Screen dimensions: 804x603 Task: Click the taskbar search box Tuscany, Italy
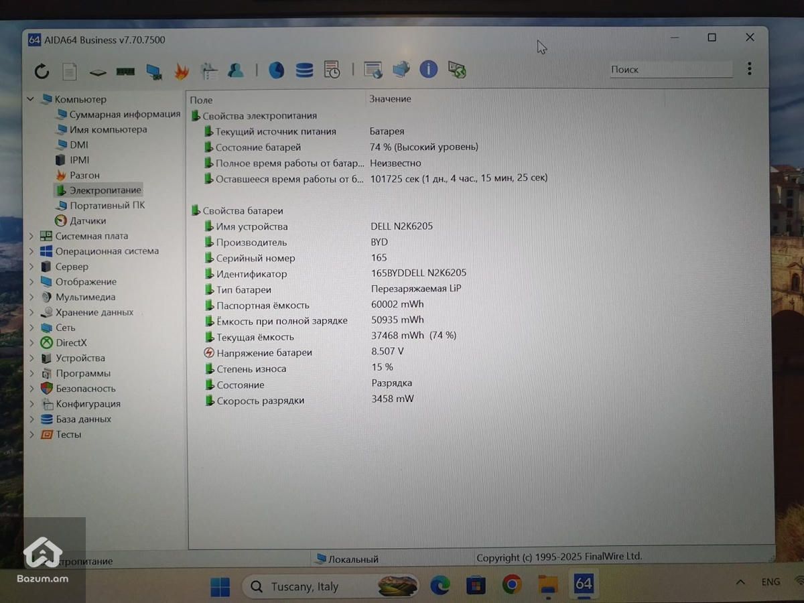(331, 587)
